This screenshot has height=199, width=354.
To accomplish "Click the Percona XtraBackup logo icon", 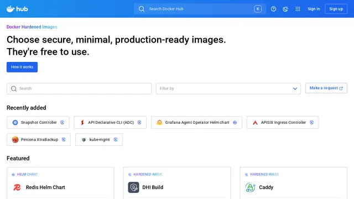I will pos(15,139).
